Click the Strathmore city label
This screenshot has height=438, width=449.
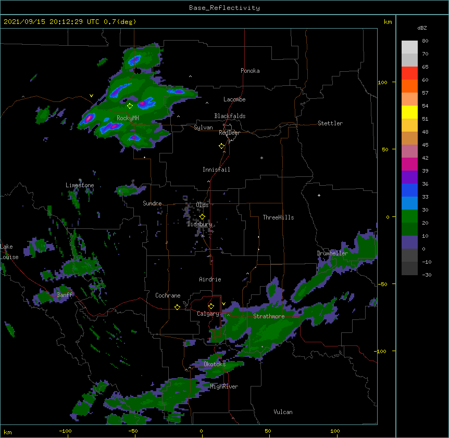269,316
